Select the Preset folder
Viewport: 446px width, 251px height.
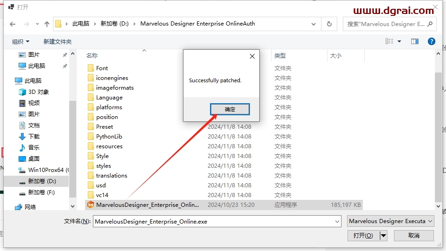(x=105, y=126)
